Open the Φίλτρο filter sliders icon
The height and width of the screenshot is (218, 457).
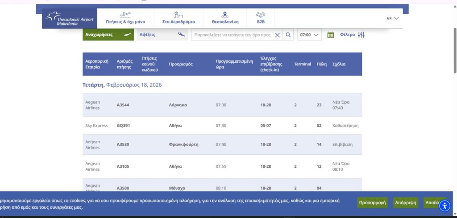(x=361, y=35)
